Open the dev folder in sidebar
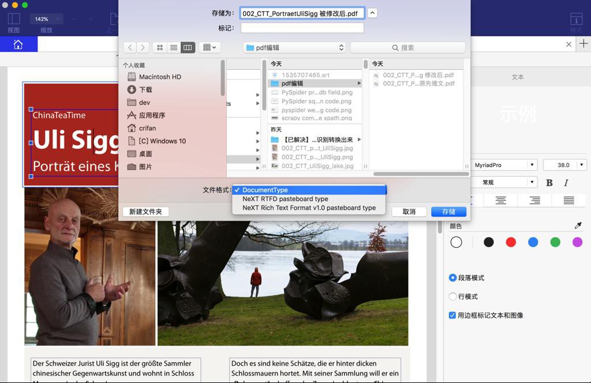Screen dimensions: 591x383 [x=144, y=103]
